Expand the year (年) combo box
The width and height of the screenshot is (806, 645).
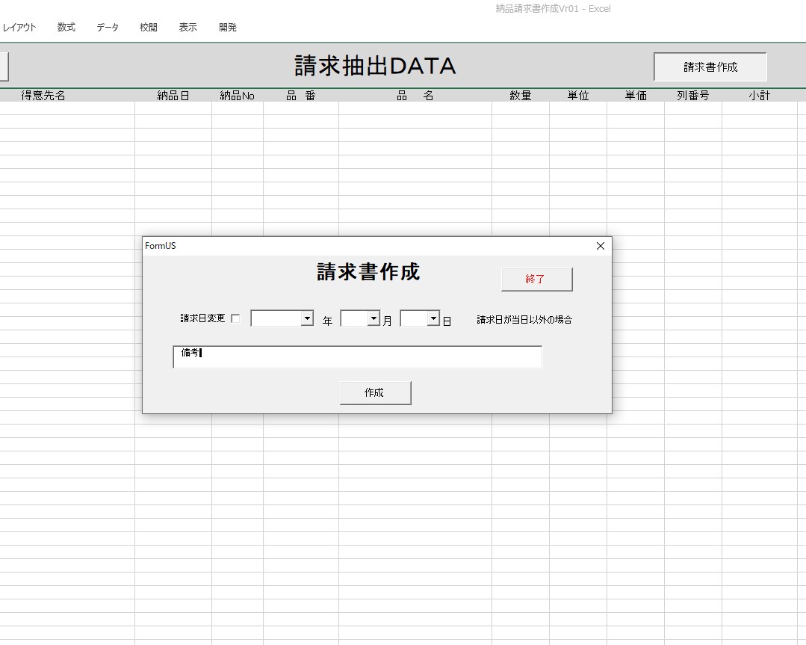[308, 318]
